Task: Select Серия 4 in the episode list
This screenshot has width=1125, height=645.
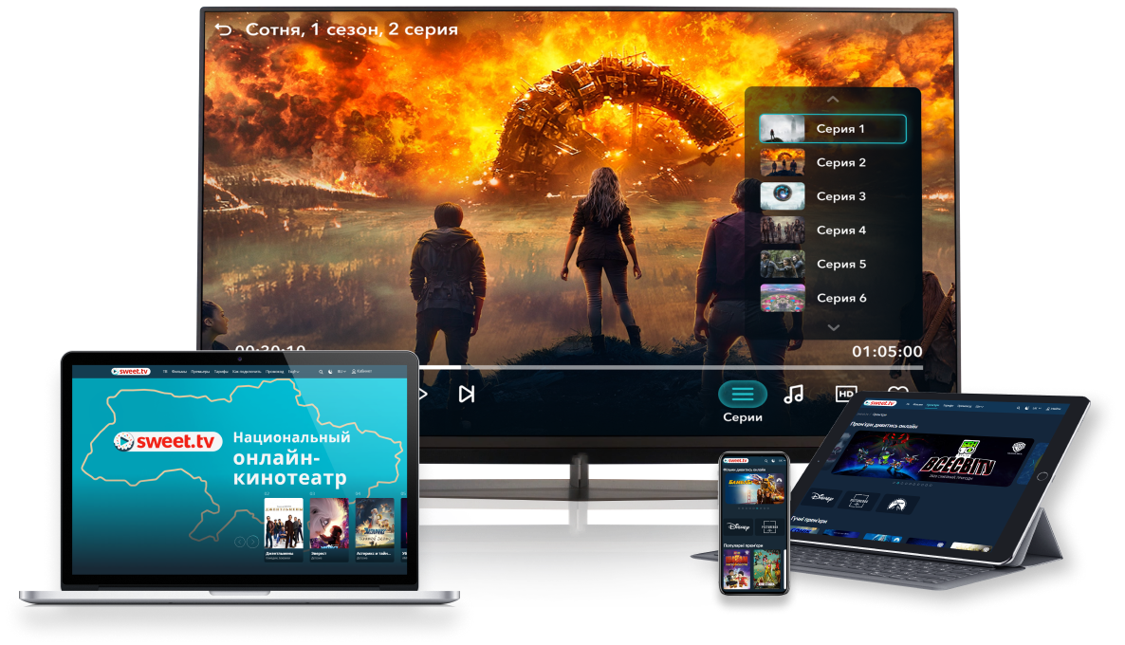Action: point(833,230)
